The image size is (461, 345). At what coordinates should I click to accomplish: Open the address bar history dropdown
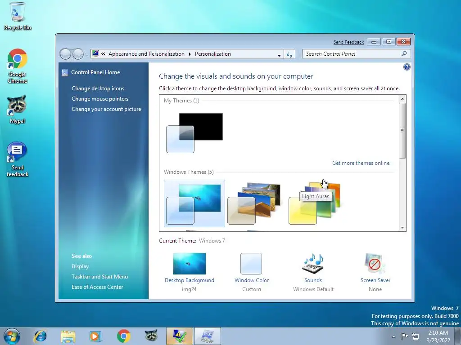279,54
